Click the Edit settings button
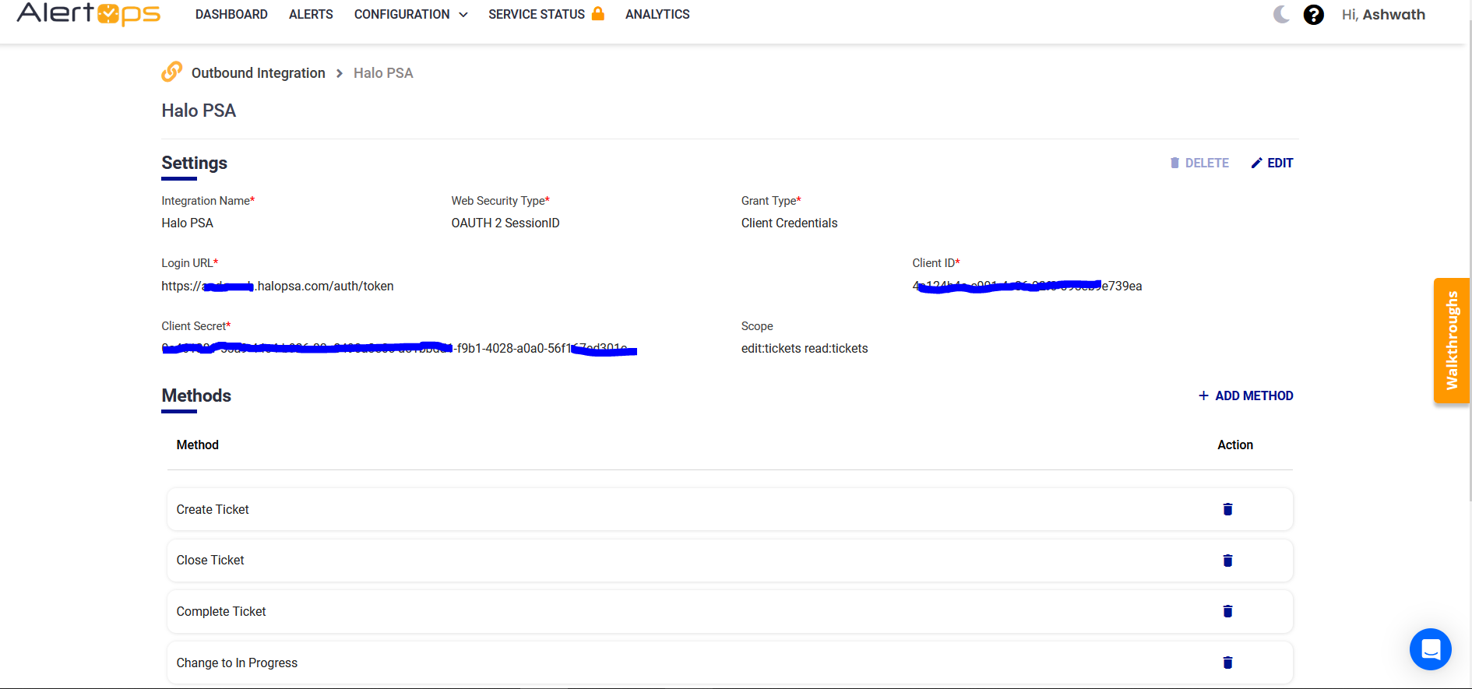The width and height of the screenshot is (1472, 689). coord(1272,163)
